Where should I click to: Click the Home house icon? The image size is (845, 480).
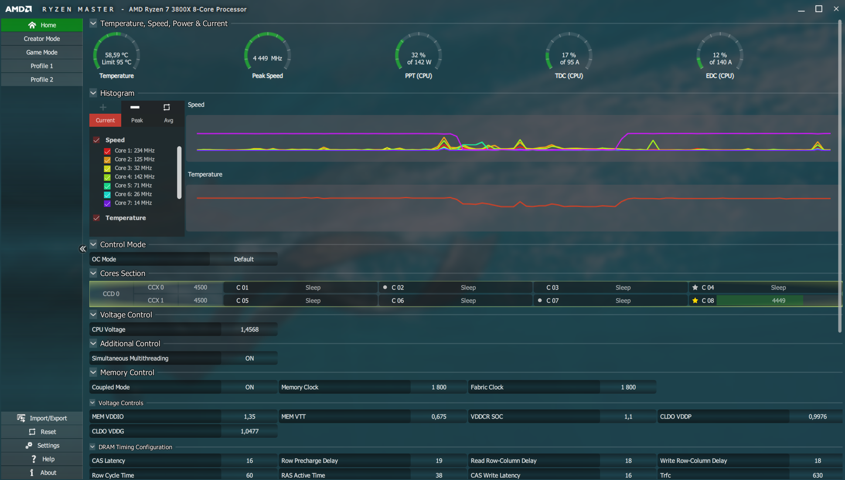point(32,25)
